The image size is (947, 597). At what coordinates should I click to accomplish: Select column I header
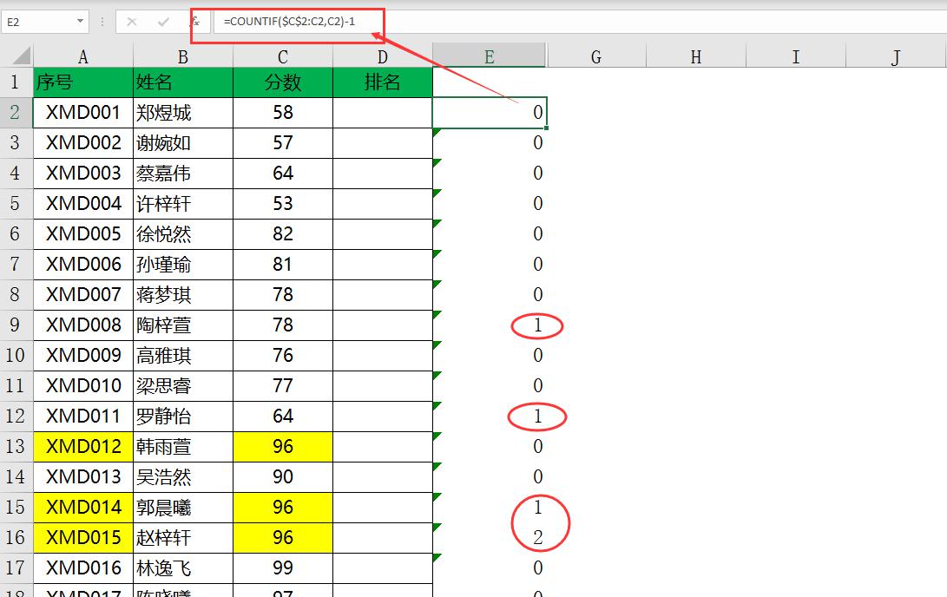coord(795,56)
